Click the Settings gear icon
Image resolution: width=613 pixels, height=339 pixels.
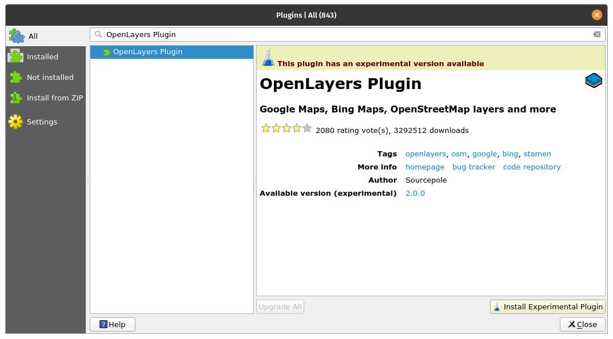tap(15, 122)
